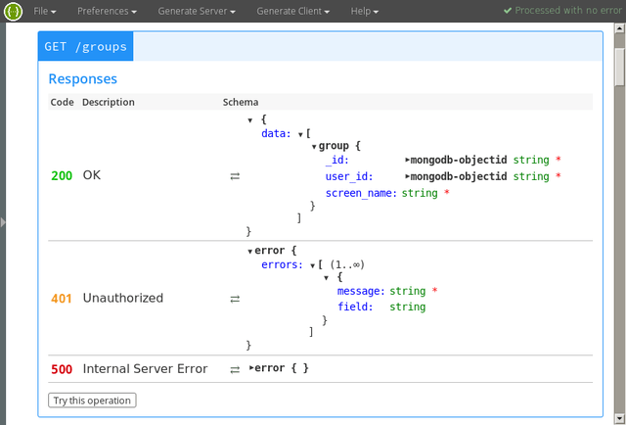626x425 pixels.
Task: Click the 'Unauthorized' description
Action: (x=123, y=298)
